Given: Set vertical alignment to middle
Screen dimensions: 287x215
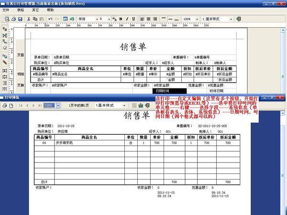Looking at the screenshot, I should pos(170,19).
